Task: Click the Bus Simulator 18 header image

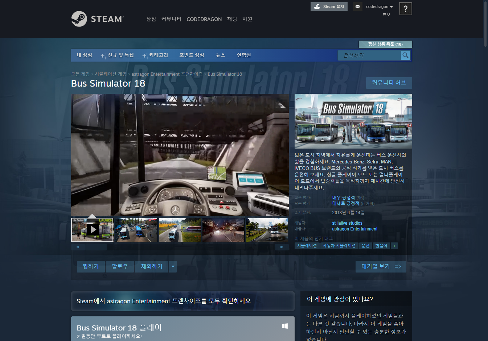Action: click(x=353, y=121)
